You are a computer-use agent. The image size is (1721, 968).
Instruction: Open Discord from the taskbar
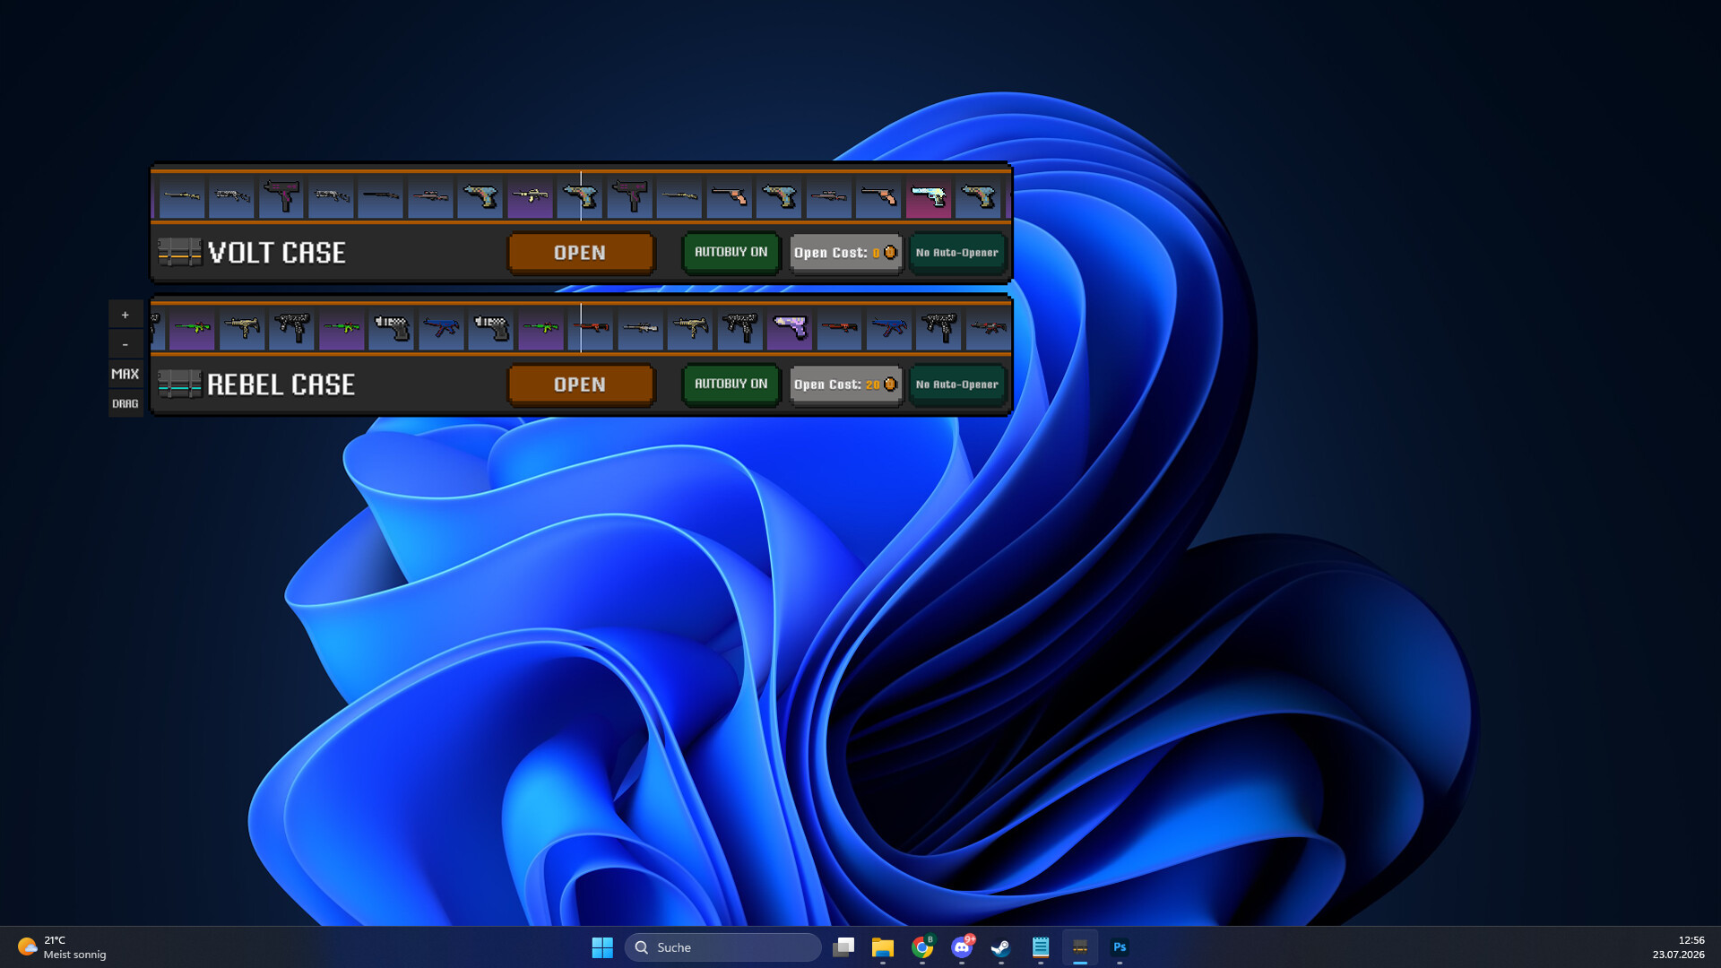962,947
